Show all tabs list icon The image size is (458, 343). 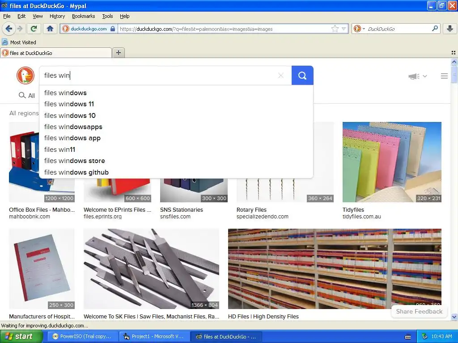[x=454, y=53]
